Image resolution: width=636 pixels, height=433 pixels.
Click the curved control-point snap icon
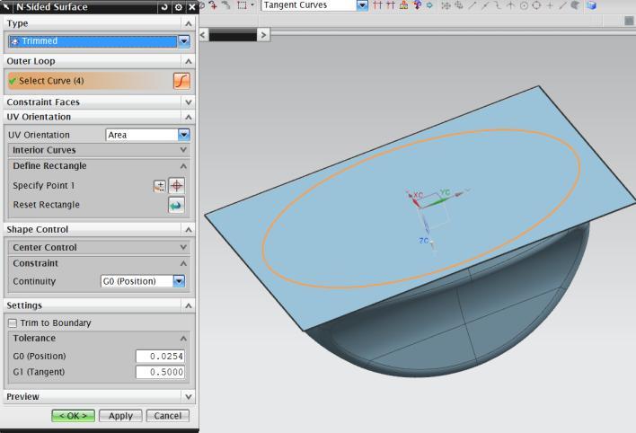(498, 5)
